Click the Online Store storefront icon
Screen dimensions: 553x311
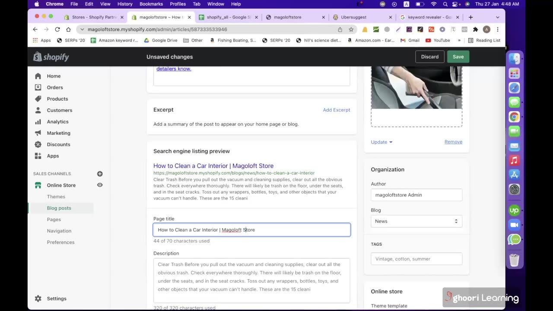coord(38,185)
